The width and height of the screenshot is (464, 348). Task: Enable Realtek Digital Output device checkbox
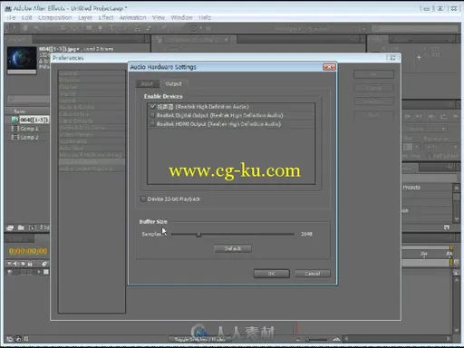(x=152, y=115)
